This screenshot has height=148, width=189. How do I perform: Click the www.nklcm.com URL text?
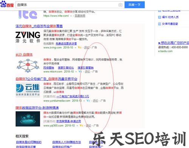point(53,72)
